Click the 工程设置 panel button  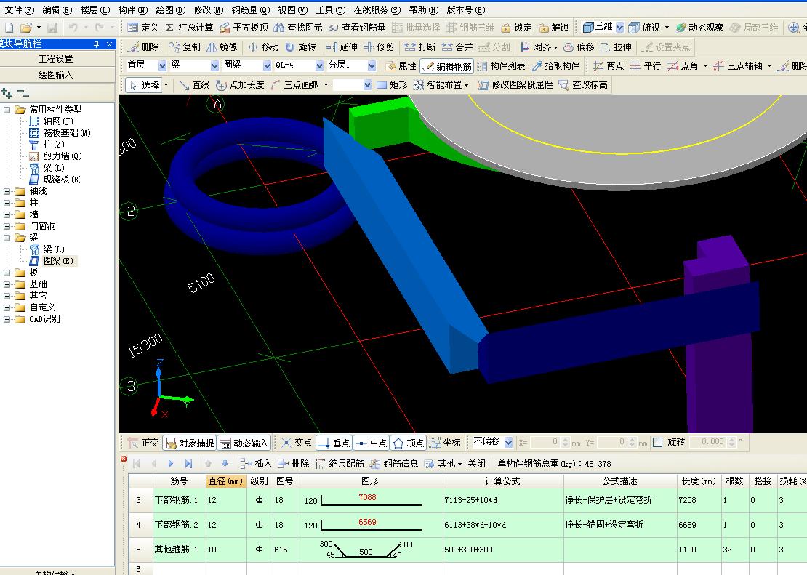click(x=56, y=59)
